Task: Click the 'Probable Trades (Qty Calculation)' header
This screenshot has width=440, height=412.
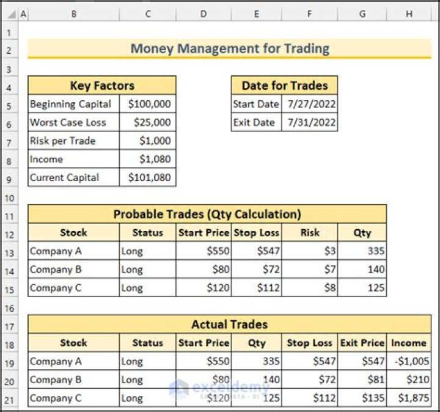Action: tap(207, 214)
